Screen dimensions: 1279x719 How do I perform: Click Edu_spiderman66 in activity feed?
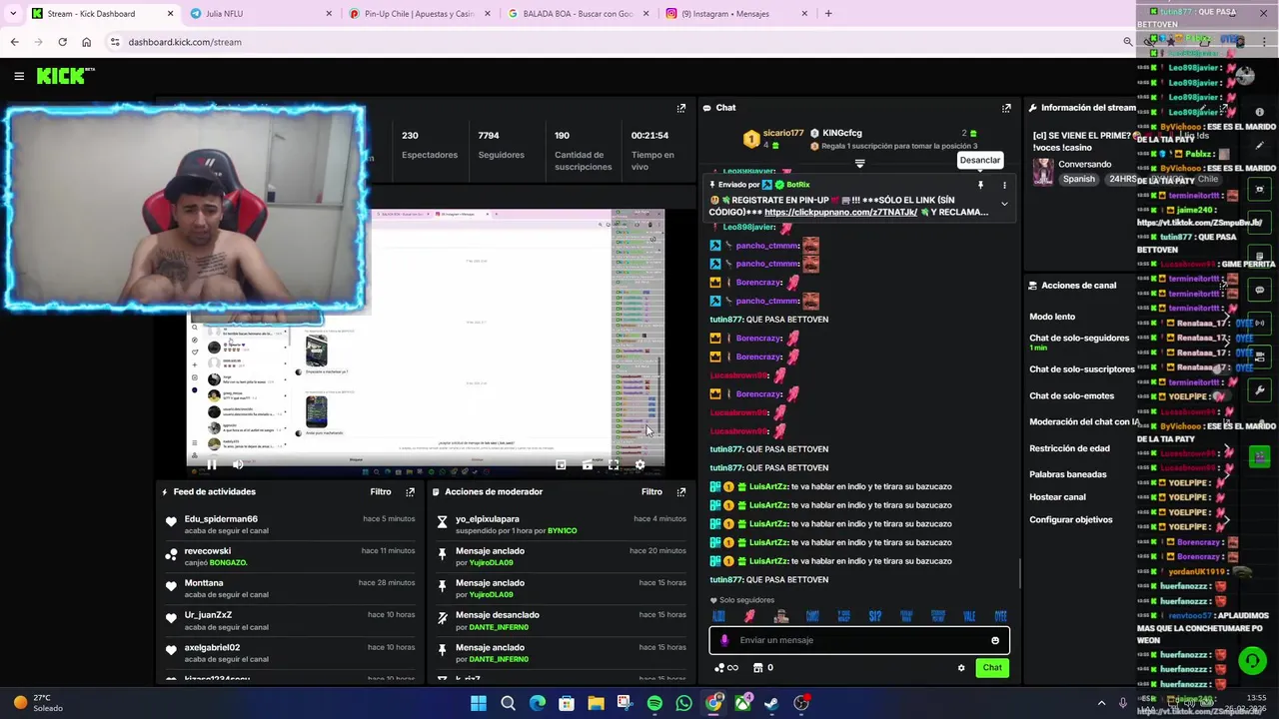pos(221,519)
